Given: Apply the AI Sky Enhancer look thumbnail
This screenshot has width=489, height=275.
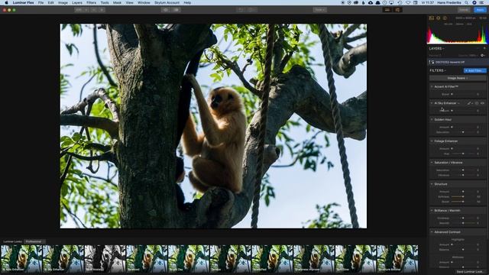Looking at the screenshot, I should pos(63,258).
